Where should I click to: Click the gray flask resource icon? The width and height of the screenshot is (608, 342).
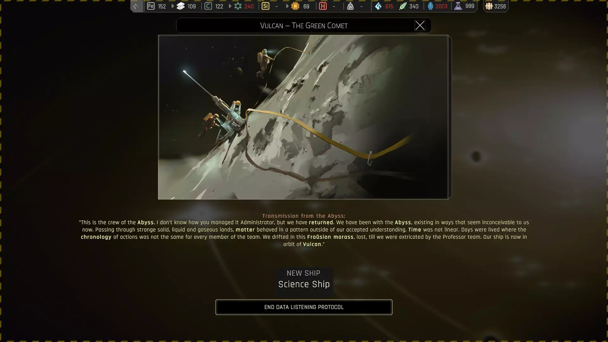coord(350,6)
